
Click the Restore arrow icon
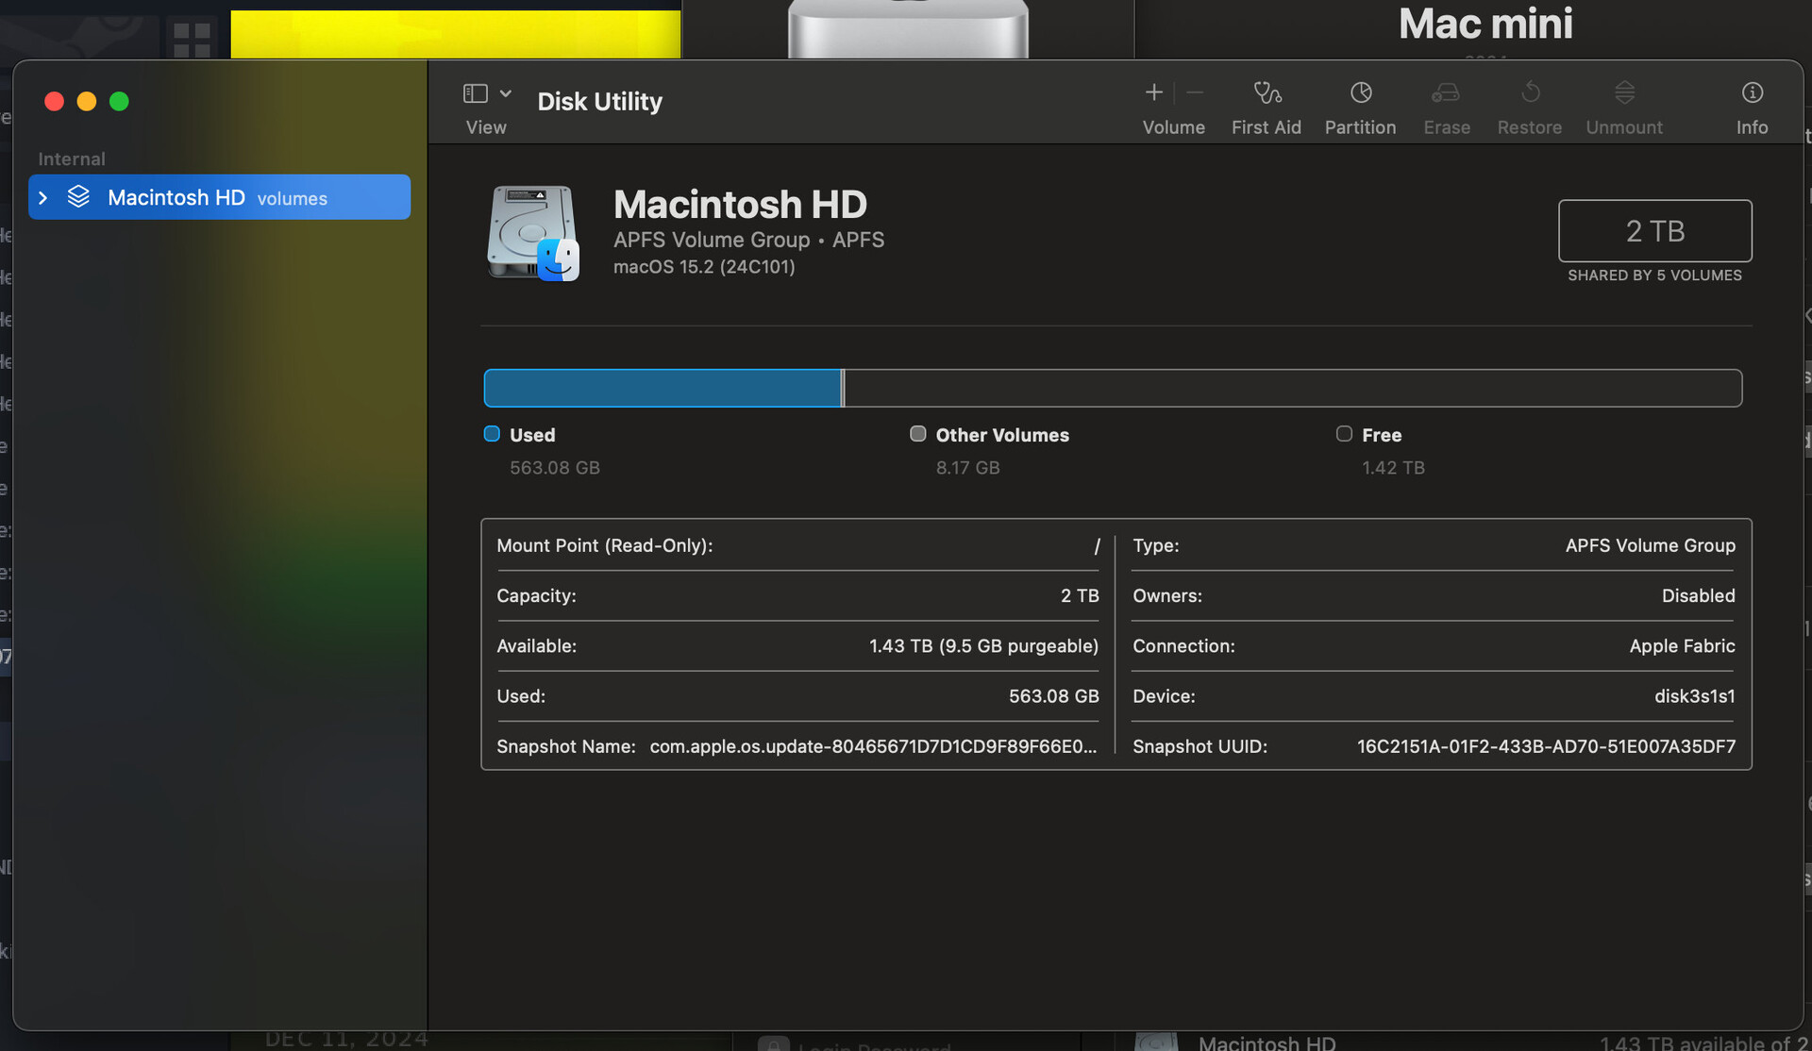click(x=1530, y=92)
